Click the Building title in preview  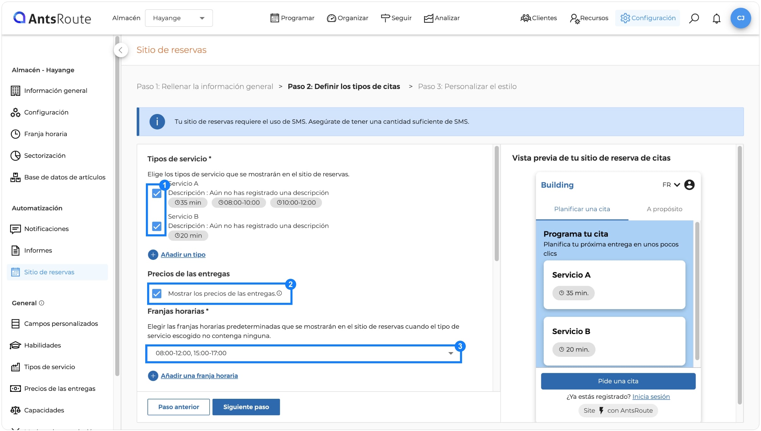coord(557,185)
